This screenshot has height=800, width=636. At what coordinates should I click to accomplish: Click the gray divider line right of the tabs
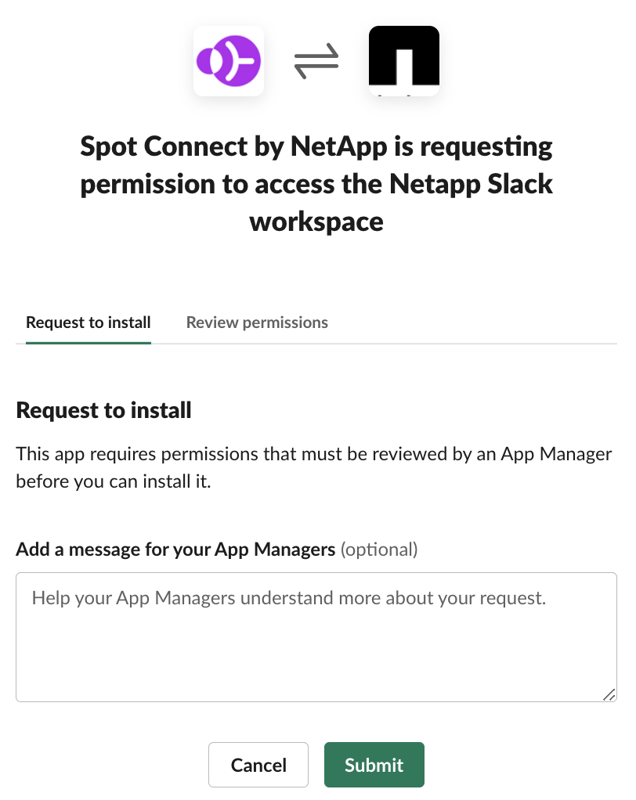[470, 344]
